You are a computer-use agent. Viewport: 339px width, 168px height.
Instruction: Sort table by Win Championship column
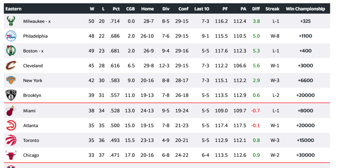pos(305,9)
